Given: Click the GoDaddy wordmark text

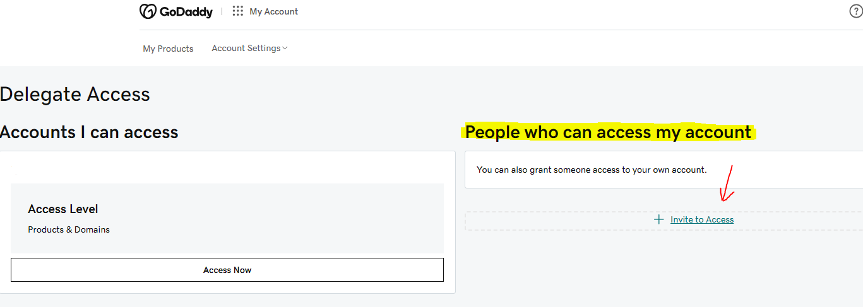Looking at the screenshot, I should coord(186,11).
